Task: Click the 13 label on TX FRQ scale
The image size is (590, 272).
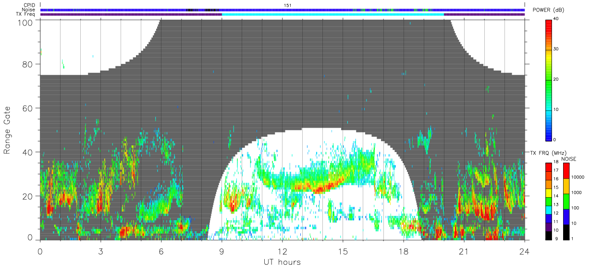Action: 555,205
